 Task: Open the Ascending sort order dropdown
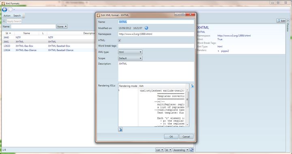pyautogui.click(x=180, y=150)
